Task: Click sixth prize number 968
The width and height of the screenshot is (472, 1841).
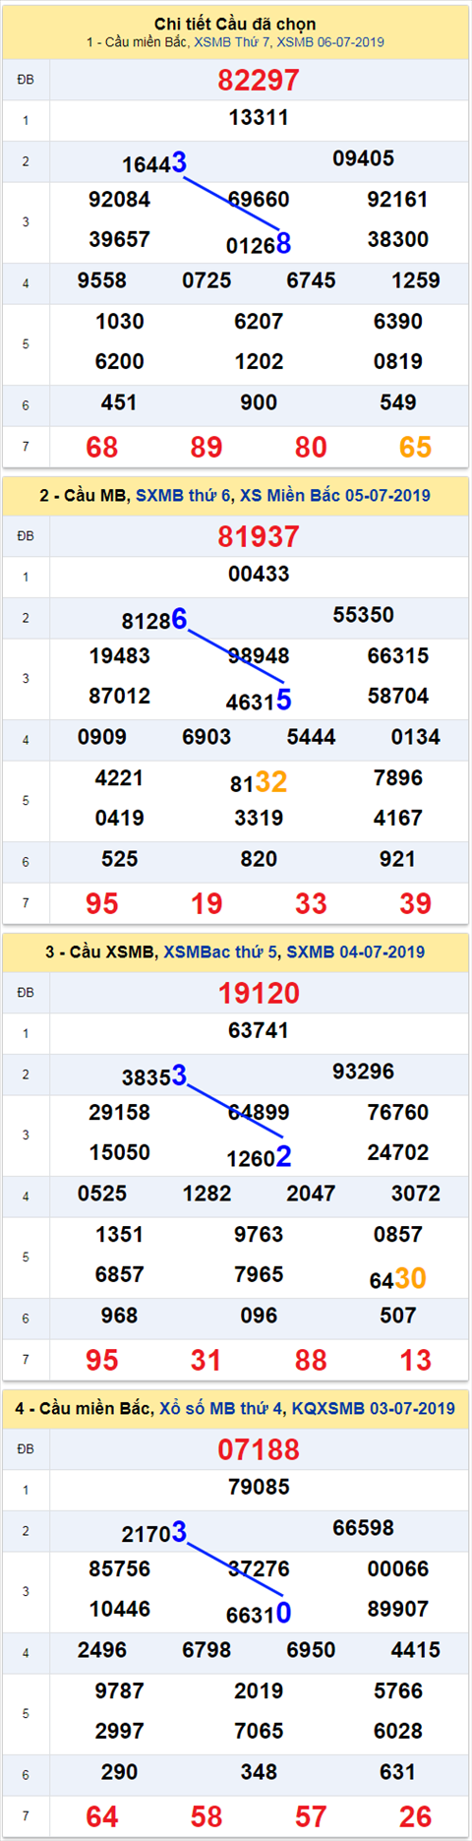Action: coord(120,1317)
